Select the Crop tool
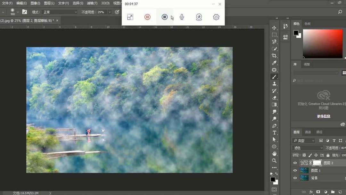The image size is (346, 195). click(x=274, y=55)
